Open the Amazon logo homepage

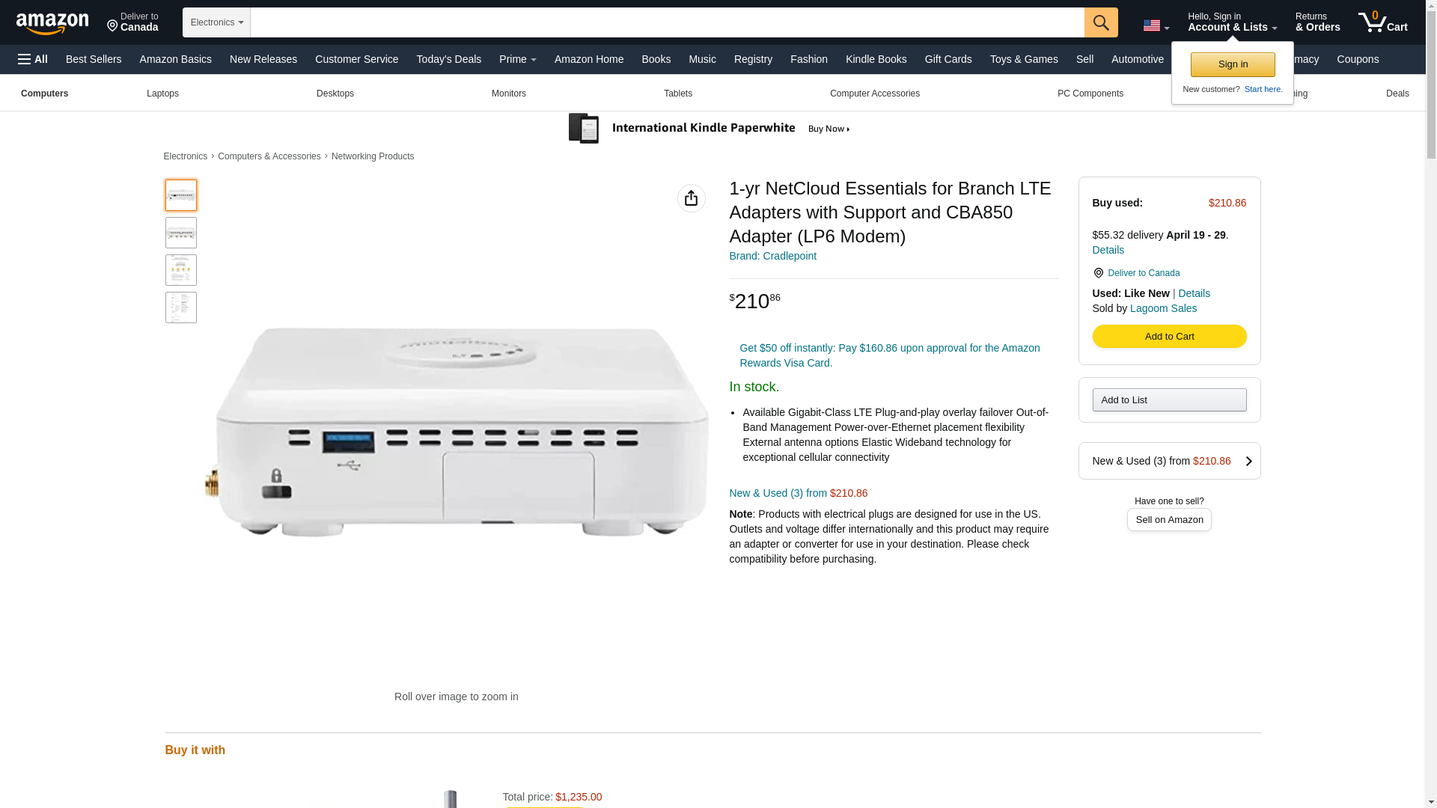tap(52, 23)
